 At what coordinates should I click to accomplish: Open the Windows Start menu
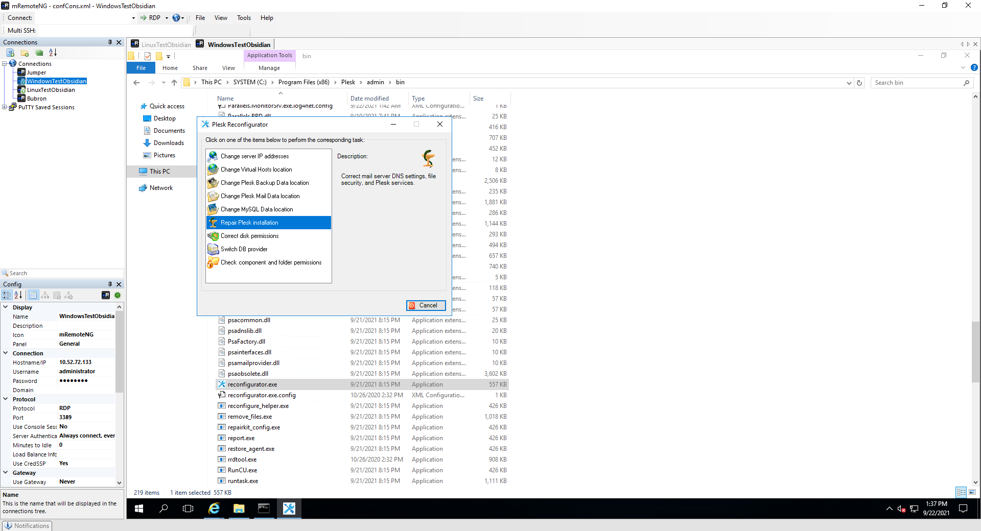pyautogui.click(x=138, y=509)
